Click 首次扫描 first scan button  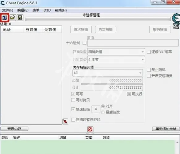point(81,30)
